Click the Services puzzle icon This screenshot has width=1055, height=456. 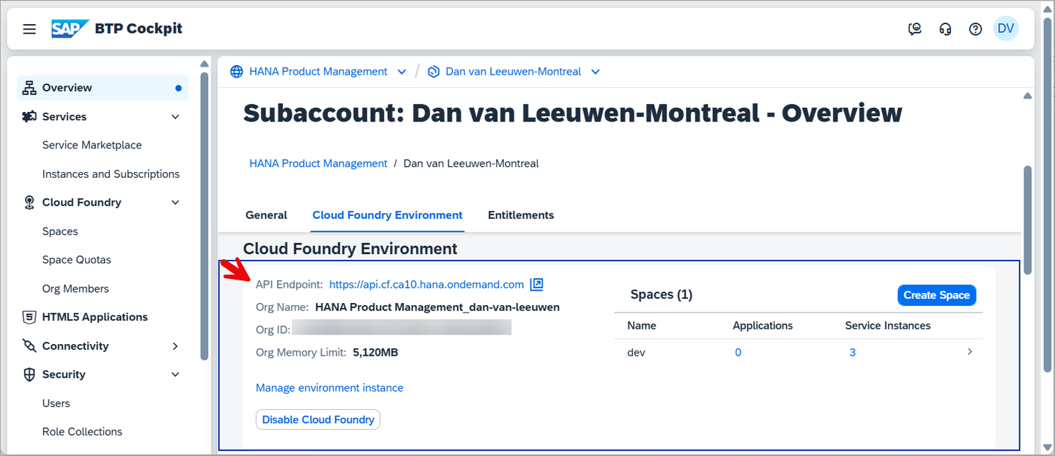pos(29,116)
